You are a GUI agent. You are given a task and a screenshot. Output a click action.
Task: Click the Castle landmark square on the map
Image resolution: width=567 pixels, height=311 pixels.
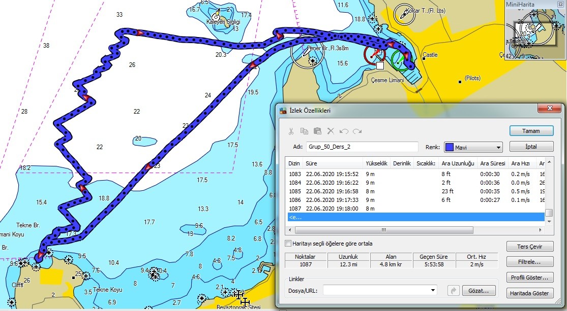424,58
